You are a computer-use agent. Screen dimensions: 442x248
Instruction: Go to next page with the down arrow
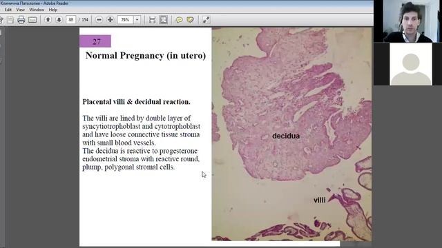(59, 20)
